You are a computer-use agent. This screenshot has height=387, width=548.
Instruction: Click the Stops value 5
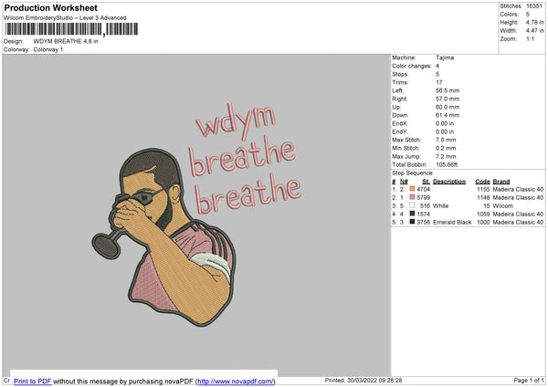[437, 74]
